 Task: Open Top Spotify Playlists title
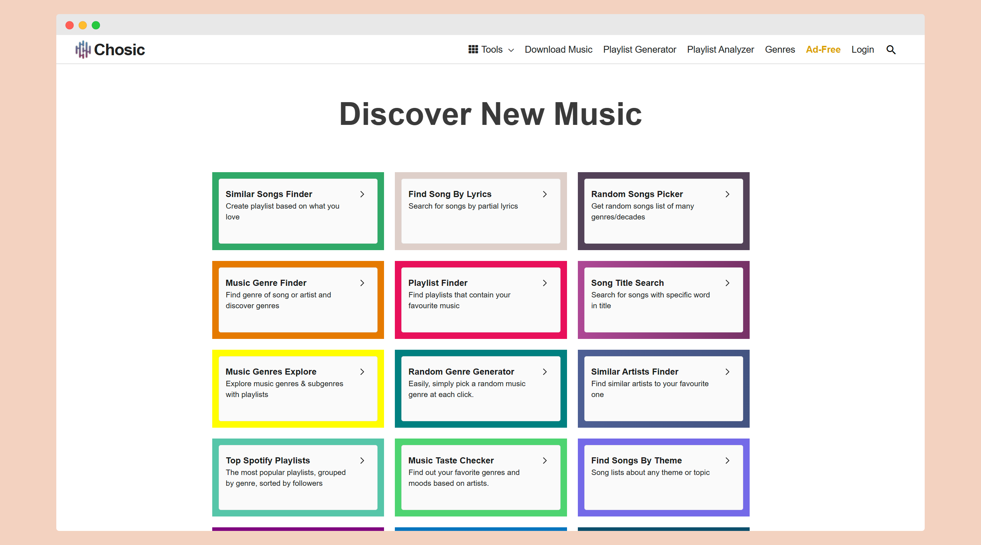point(268,460)
